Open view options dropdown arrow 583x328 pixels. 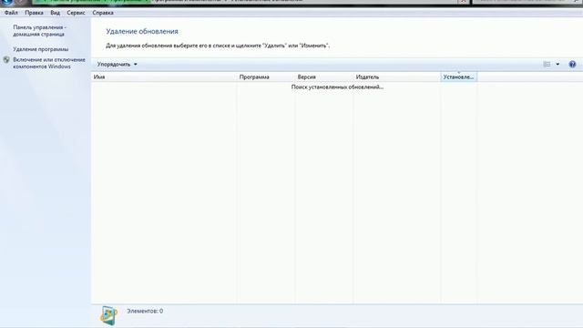point(557,65)
